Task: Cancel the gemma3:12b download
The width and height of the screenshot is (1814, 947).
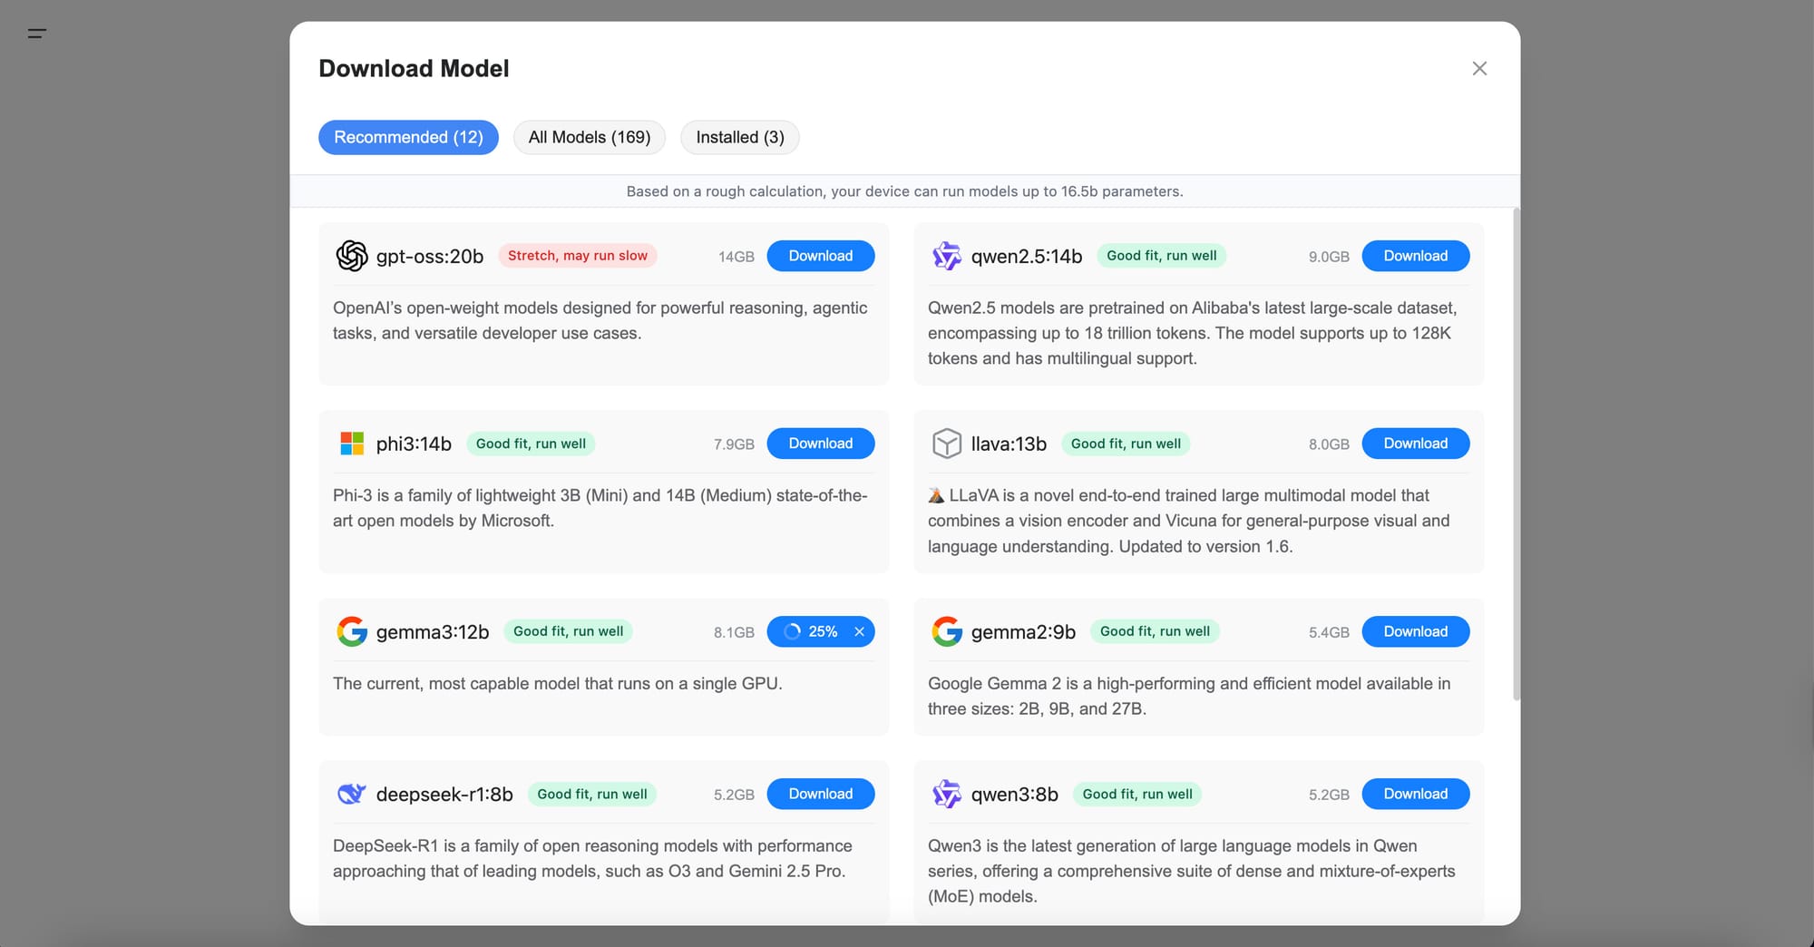Action: point(859,631)
